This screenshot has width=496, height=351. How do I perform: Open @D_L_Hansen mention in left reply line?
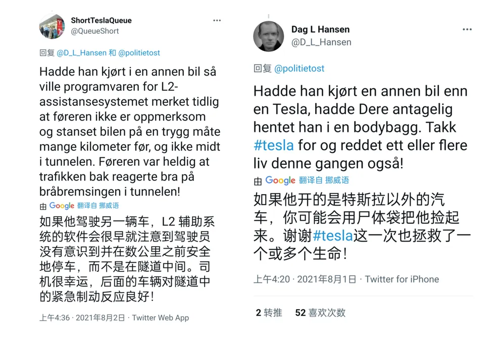coord(82,53)
